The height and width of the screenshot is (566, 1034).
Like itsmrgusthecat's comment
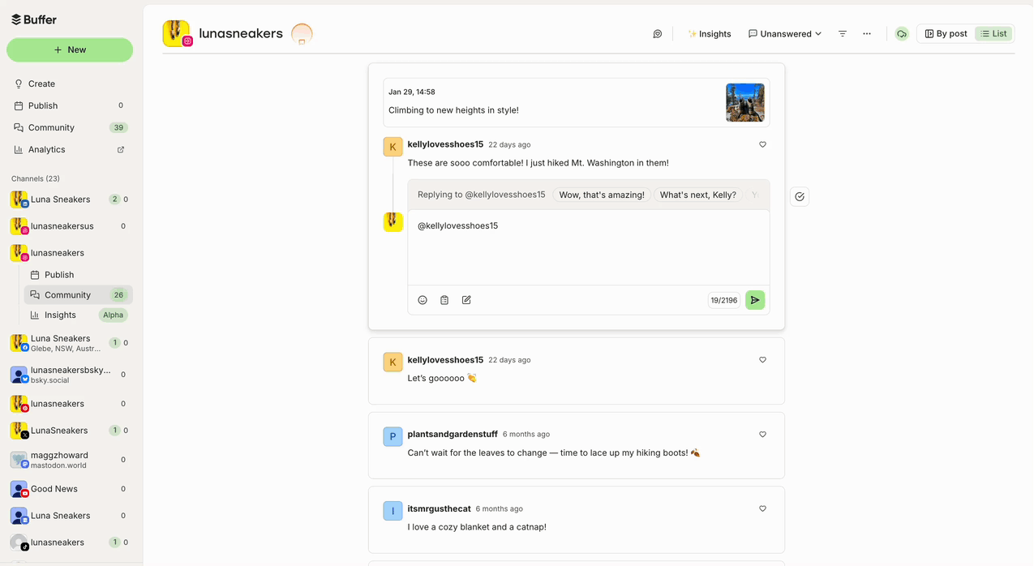[x=762, y=508]
